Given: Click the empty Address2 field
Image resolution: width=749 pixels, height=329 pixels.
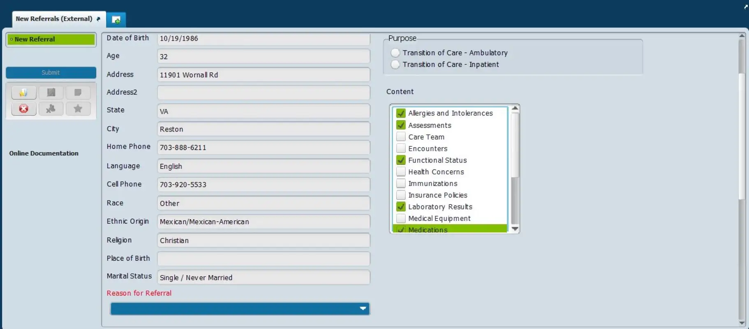Looking at the screenshot, I should pyautogui.click(x=264, y=93).
